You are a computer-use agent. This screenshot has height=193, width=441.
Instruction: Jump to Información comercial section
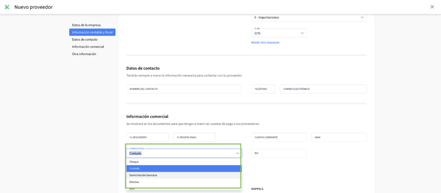point(88,47)
